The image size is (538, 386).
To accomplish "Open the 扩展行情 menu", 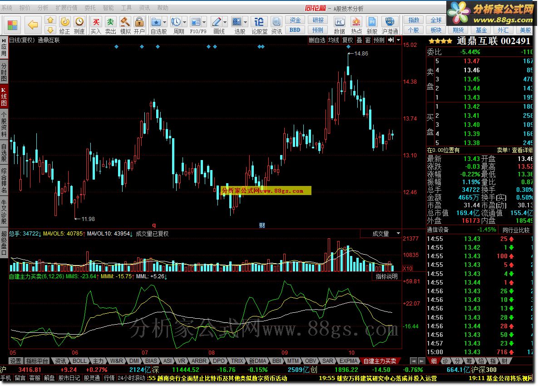I will 67,8.
